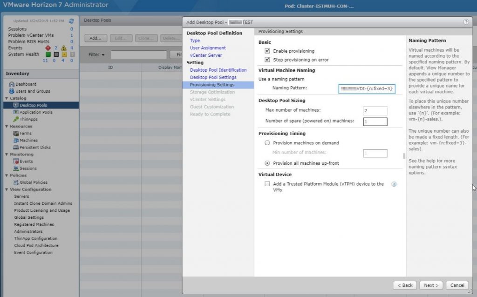Screen dimensions: 477x297
Task: Click the Application Pools icon
Action: click(16, 112)
